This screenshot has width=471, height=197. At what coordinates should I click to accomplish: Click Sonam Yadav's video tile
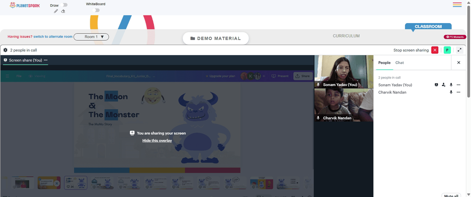[344, 71]
